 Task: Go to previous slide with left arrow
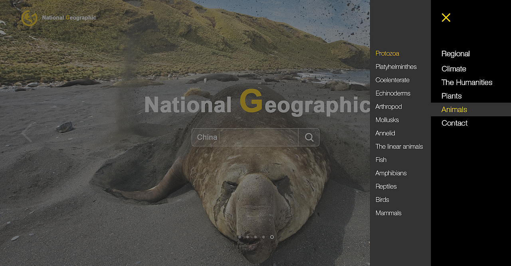27,132
